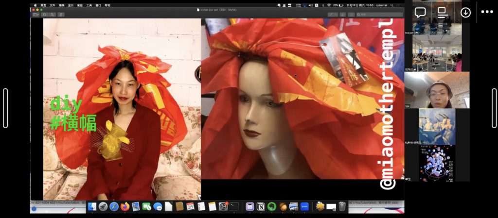The width and height of the screenshot is (498, 218).
Task: Open Terminal icon in the Dock
Action: coord(234,207)
